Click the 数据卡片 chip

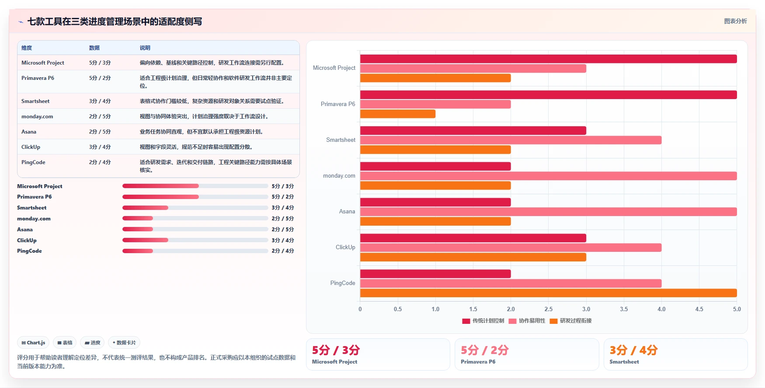(x=124, y=343)
